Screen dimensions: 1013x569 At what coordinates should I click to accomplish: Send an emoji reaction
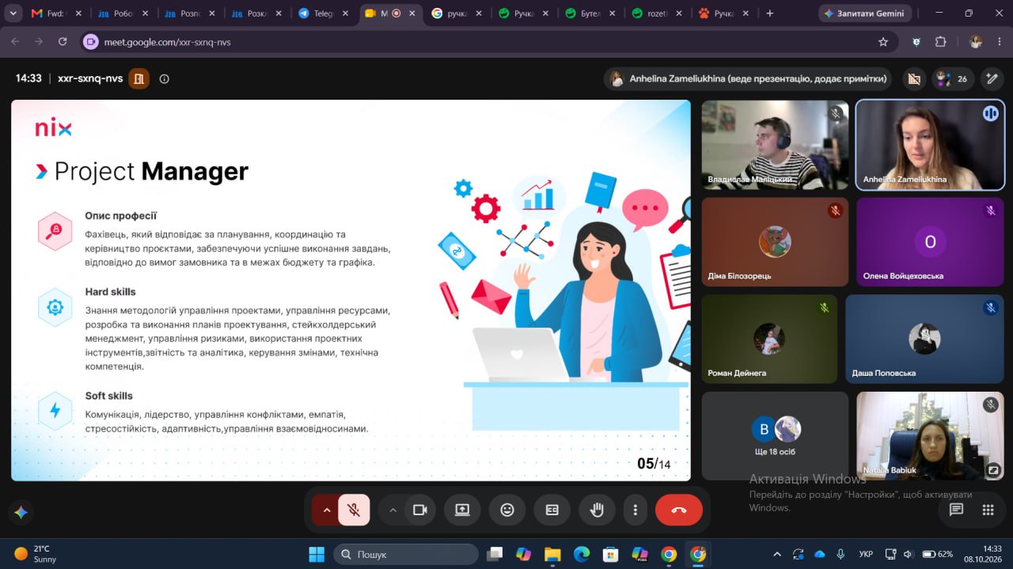507,510
